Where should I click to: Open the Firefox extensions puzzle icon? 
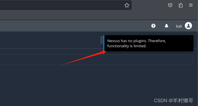180,5
